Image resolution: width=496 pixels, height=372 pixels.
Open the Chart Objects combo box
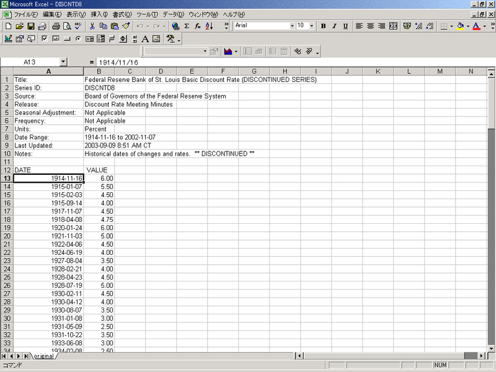(x=175, y=51)
